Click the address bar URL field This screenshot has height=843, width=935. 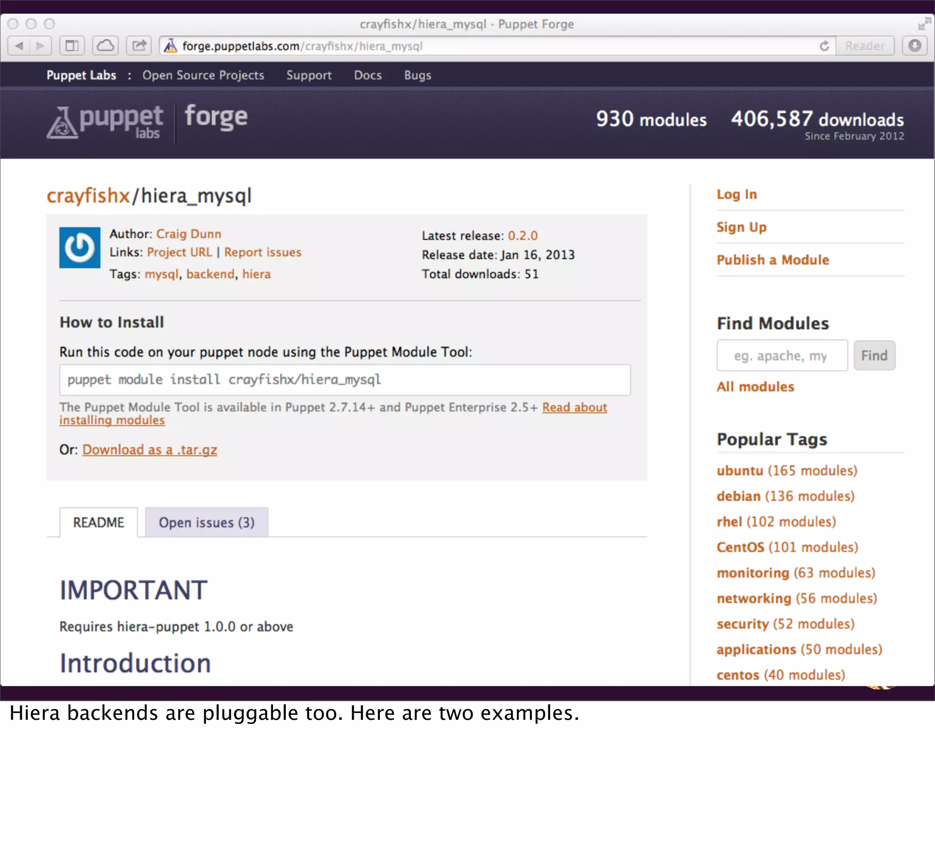pyautogui.click(x=496, y=47)
